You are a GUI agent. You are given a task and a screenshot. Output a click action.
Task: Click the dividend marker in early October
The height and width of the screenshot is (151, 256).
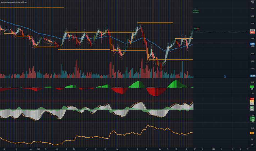82,76
